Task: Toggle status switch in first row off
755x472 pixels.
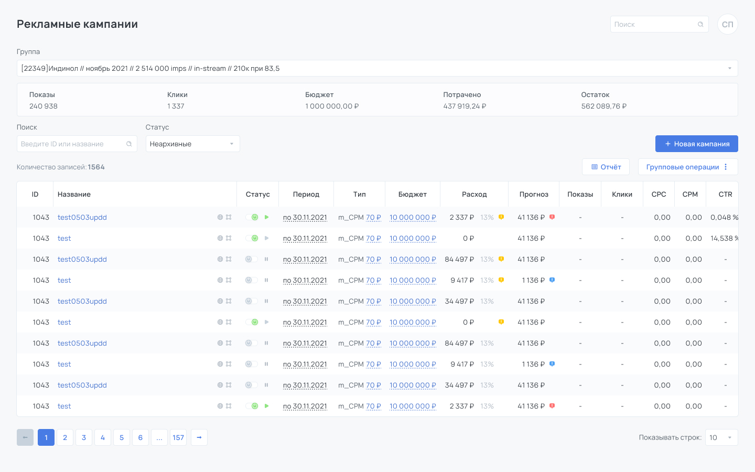Action: 252,217
